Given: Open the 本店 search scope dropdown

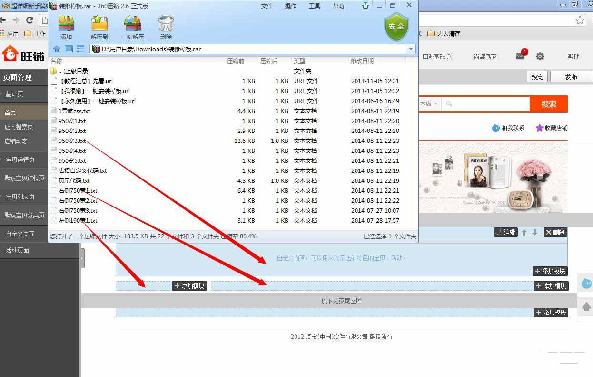Looking at the screenshot, I should 428,104.
